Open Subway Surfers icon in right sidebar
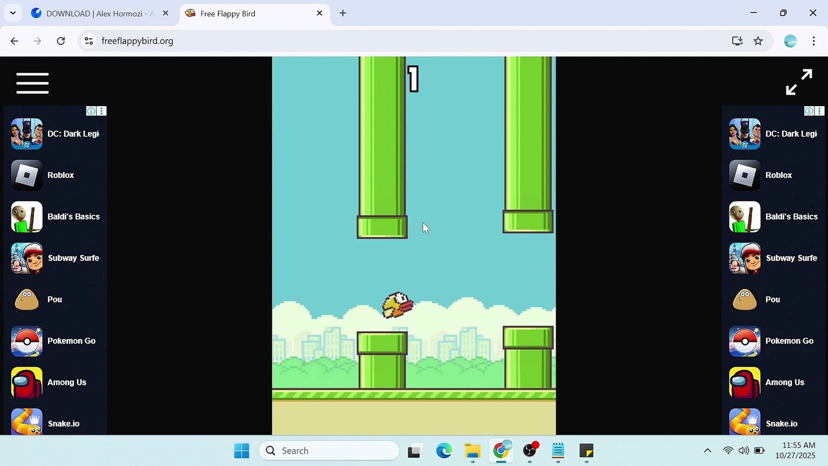Screen dimensions: 828x466 pyautogui.click(x=745, y=258)
